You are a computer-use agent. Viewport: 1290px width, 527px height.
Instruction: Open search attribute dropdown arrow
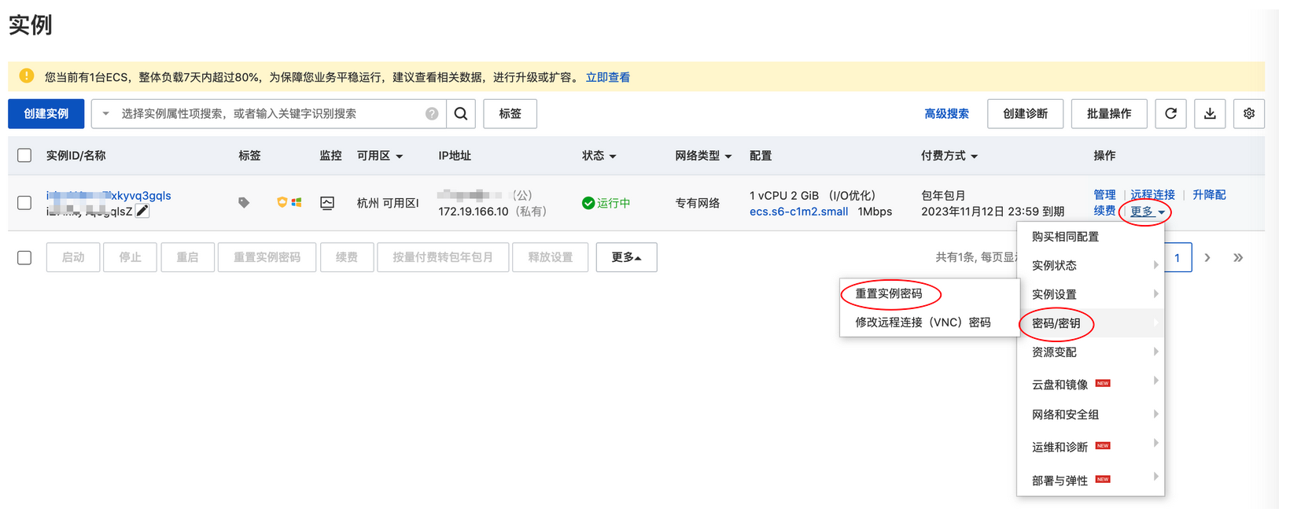(105, 114)
